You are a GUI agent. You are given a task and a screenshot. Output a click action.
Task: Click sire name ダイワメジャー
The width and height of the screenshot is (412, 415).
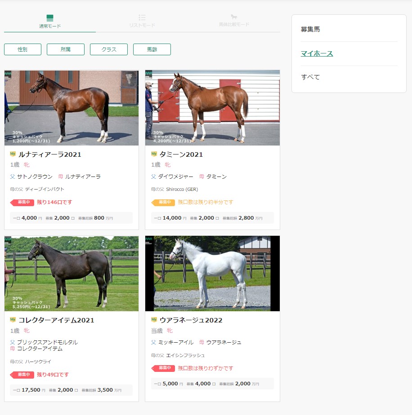(x=175, y=177)
